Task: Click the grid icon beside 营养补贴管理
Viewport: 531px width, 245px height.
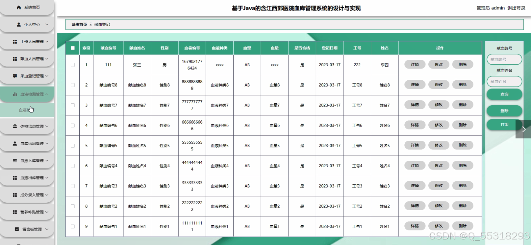Action: [x=15, y=212]
